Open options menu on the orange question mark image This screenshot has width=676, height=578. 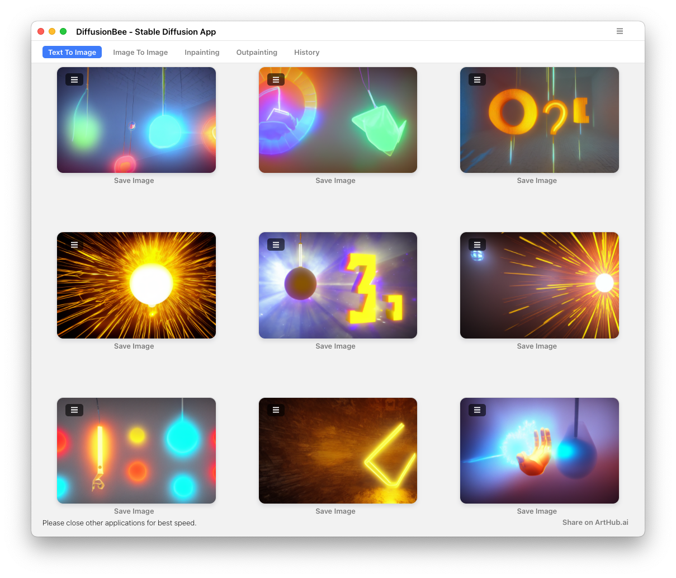(x=477, y=79)
